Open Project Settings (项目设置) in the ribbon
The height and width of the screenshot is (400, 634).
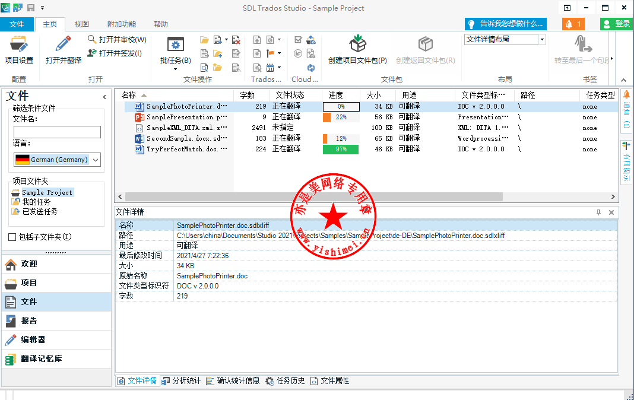pyautogui.click(x=18, y=50)
